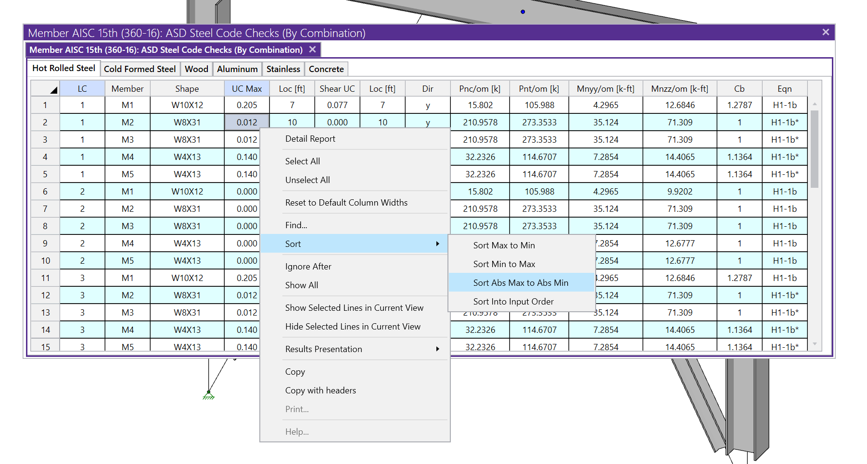Expand the Sort submenu arrow
The image size is (867, 464).
pyautogui.click(x=437, y=244)
